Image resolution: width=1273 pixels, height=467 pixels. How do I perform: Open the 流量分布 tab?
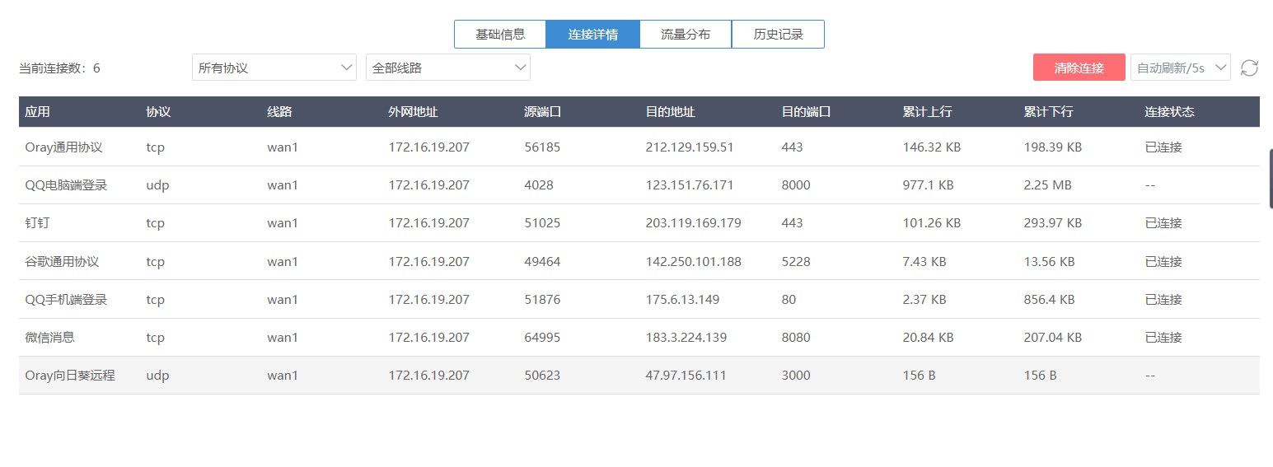point(686,35)
